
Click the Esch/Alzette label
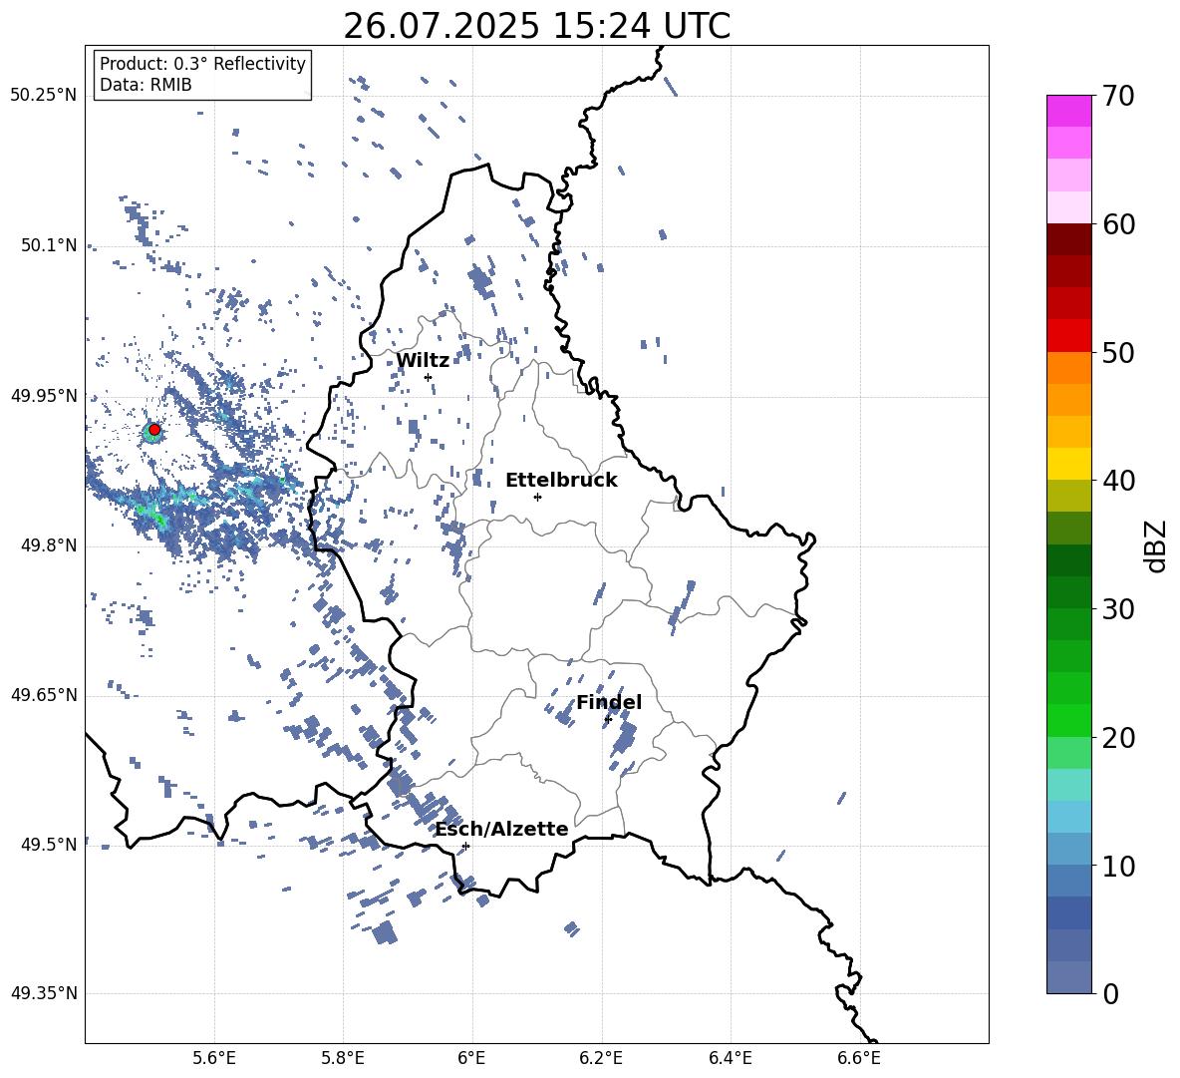[502, 830]
